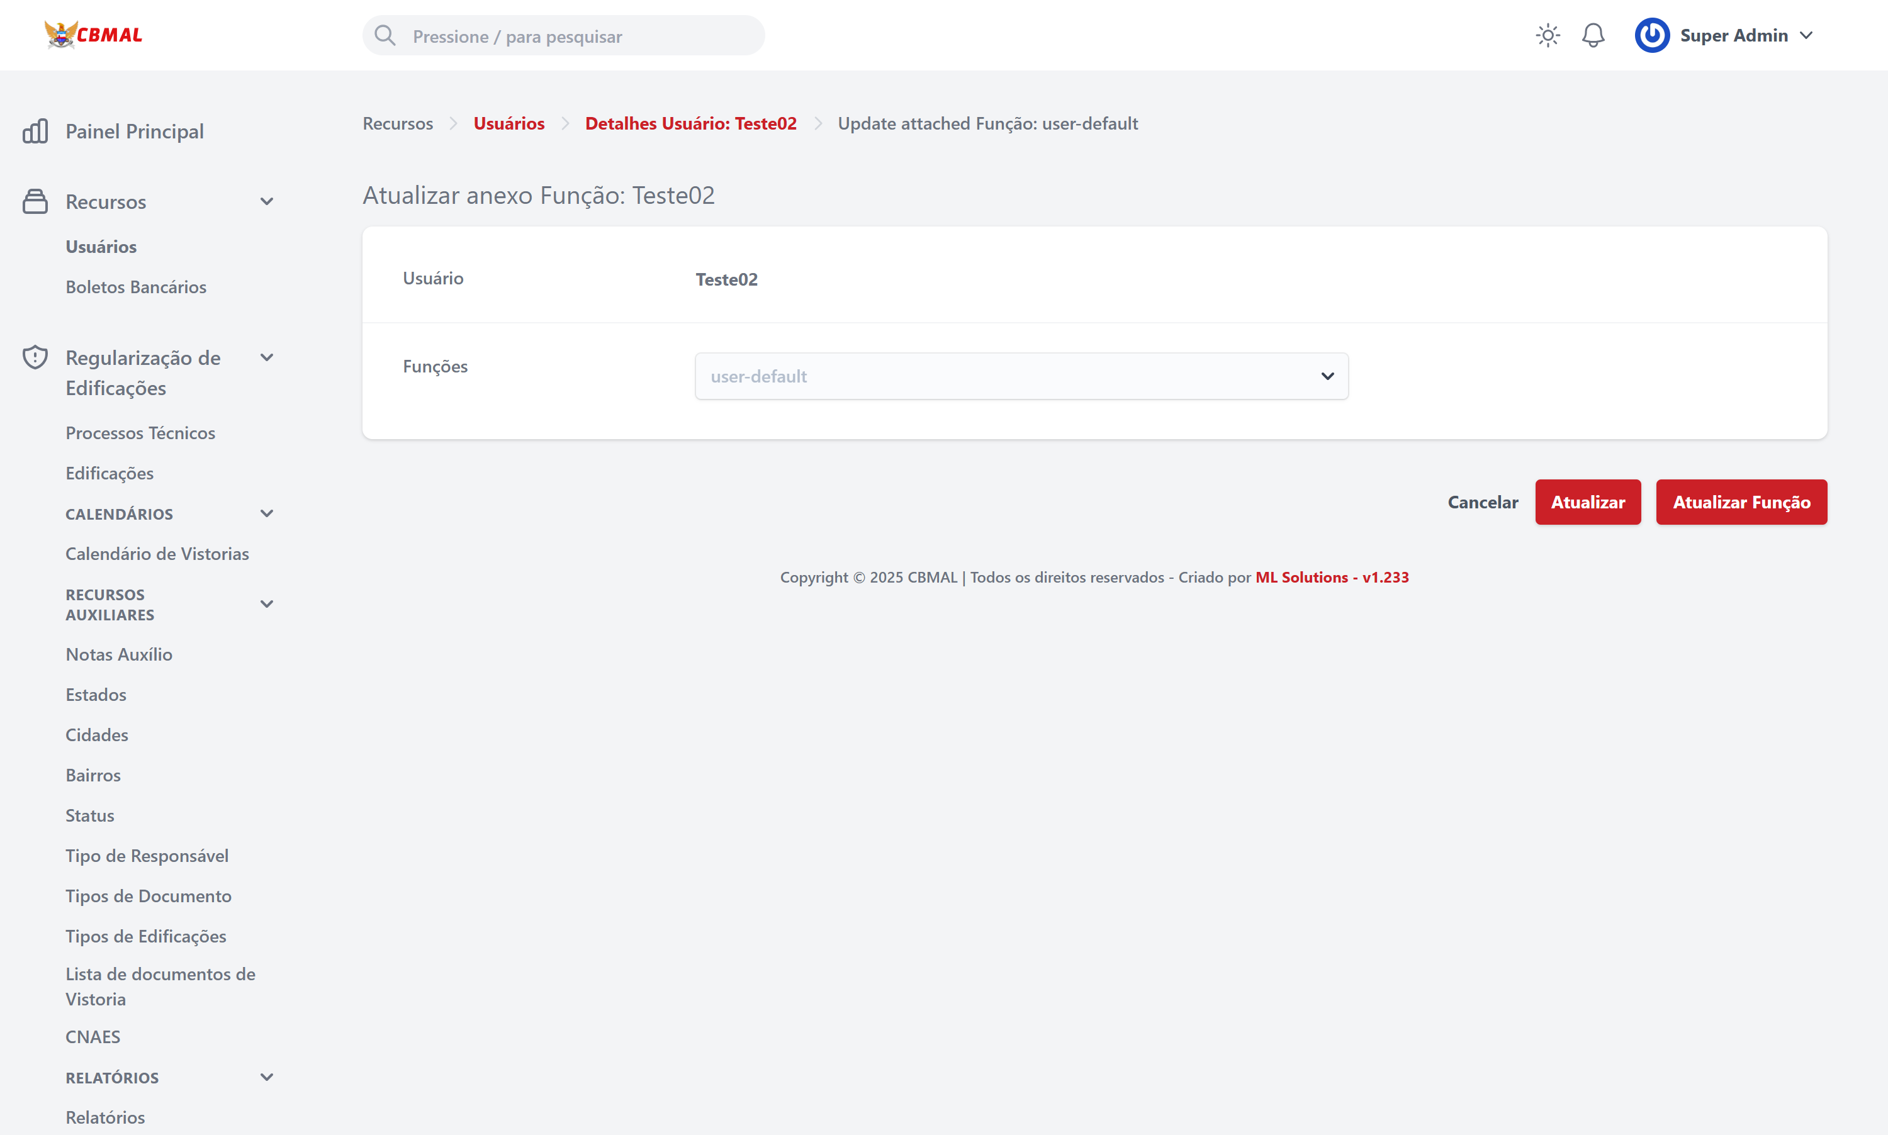Image resolution: width=1888 pixels, height=1135 pixels.
Task: Open the Funções user-default dropdown
Action: (1021, 376)
